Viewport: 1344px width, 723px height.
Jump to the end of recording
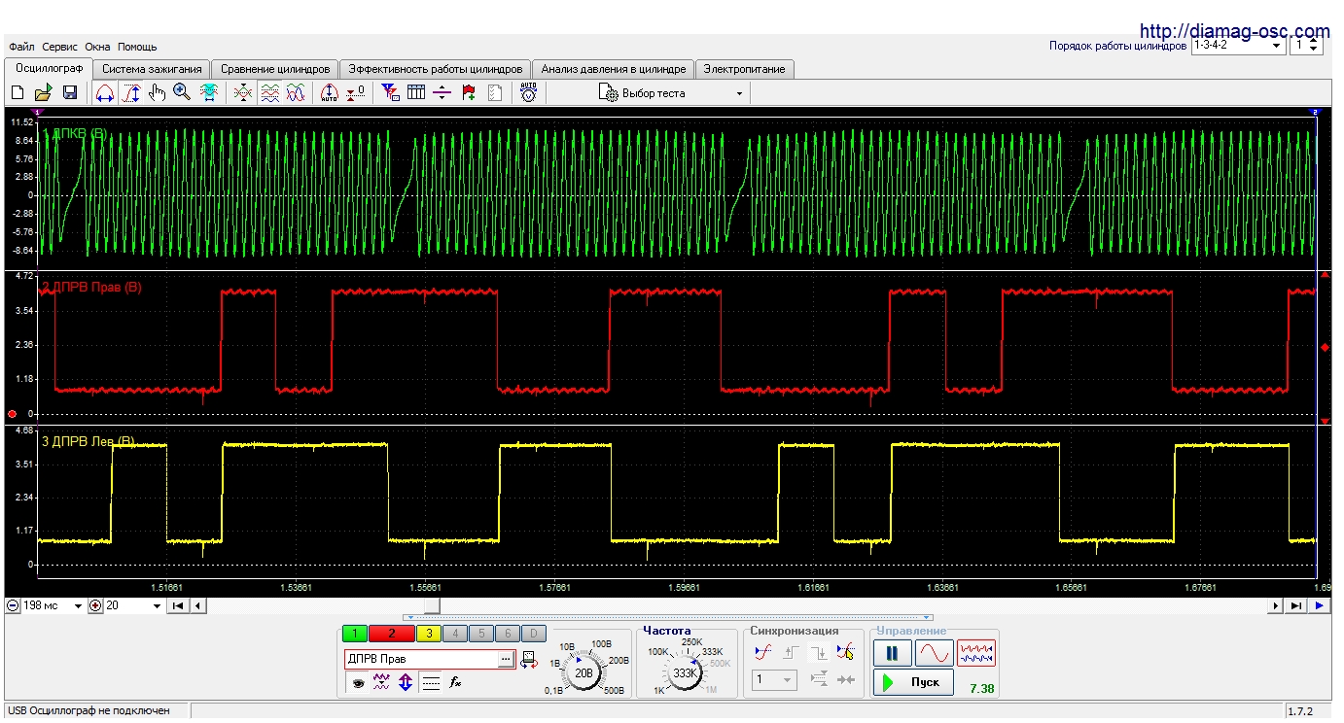click(1296, 605)
